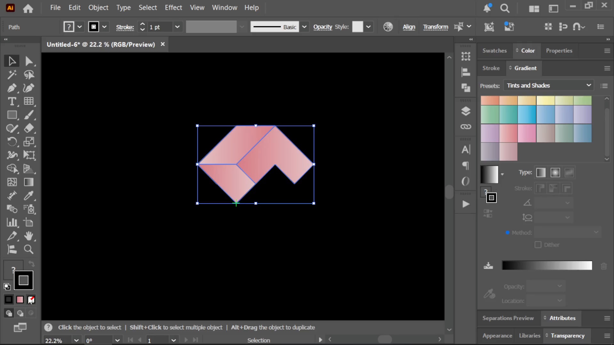Apply Gradient fill mode button
Image resolution: width=614 pixels, height=345 pixels.
[x=20, y=300]
